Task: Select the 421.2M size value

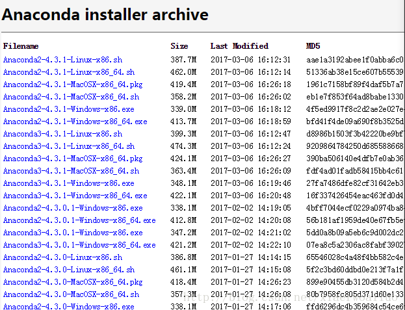Action: click(x=183, y=245)
